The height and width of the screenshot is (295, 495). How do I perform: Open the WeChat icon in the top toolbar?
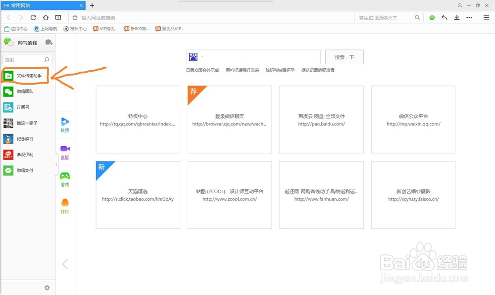point(432,18)
